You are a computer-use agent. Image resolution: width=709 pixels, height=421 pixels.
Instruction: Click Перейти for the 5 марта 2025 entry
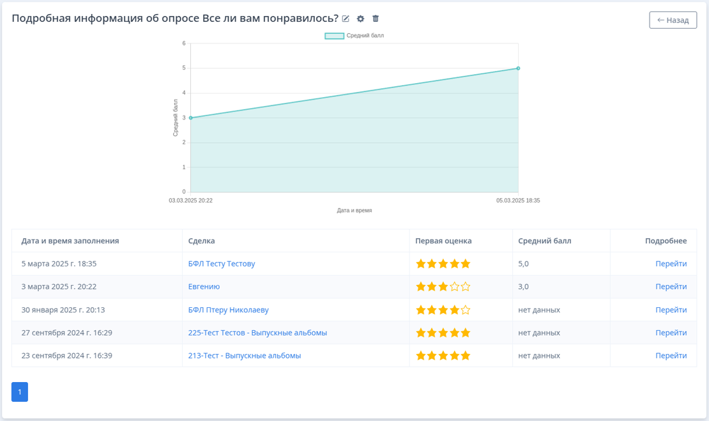pyautogui.click(x=671, y=264)
